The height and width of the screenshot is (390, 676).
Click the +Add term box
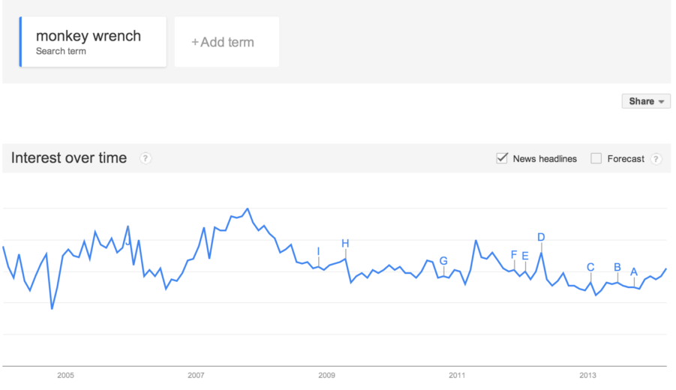pyautogui.click(x=227, y=42)
